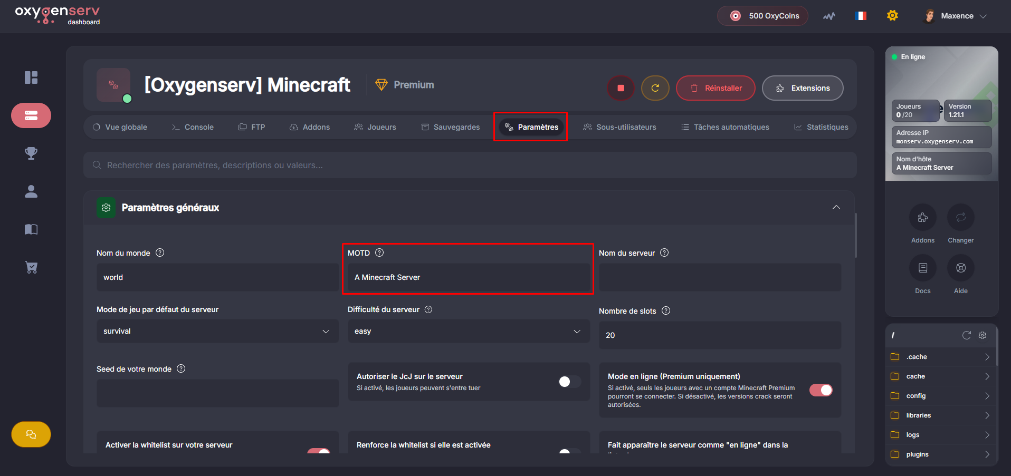This screenshot has width=1011, height=476.
Task: Open the server difficulty dropdown
Action: pyautogui.click(x=468, y=331)
